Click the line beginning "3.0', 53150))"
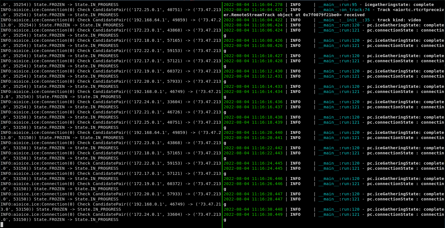Image resolution: width=445 pixels, height=228 pixels. (x=60, y=209)
